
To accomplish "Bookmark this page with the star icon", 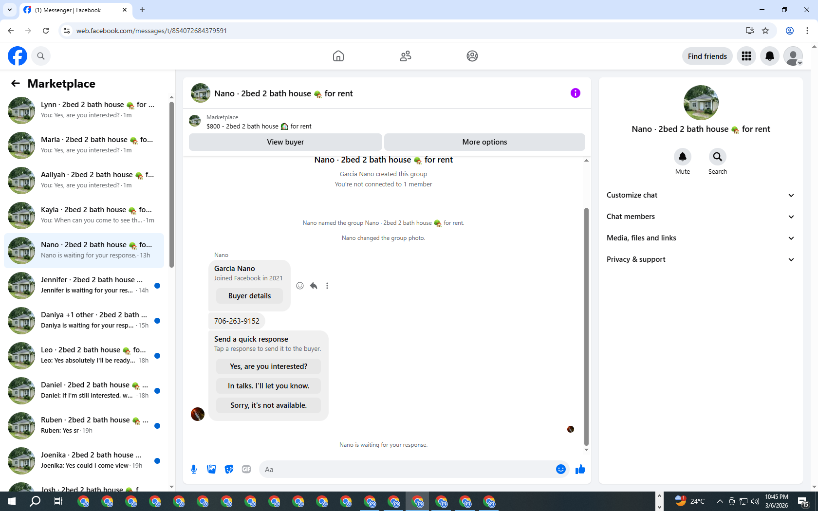I will coord(765,31).
